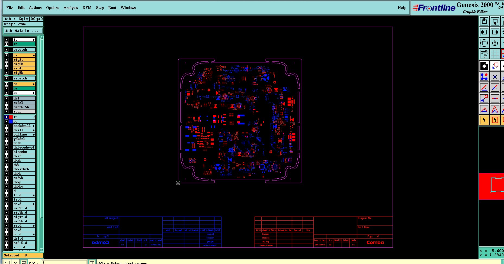Click the pan up arrow icon
The height and width of the screenshot is (264, 504).
[484, 21]
